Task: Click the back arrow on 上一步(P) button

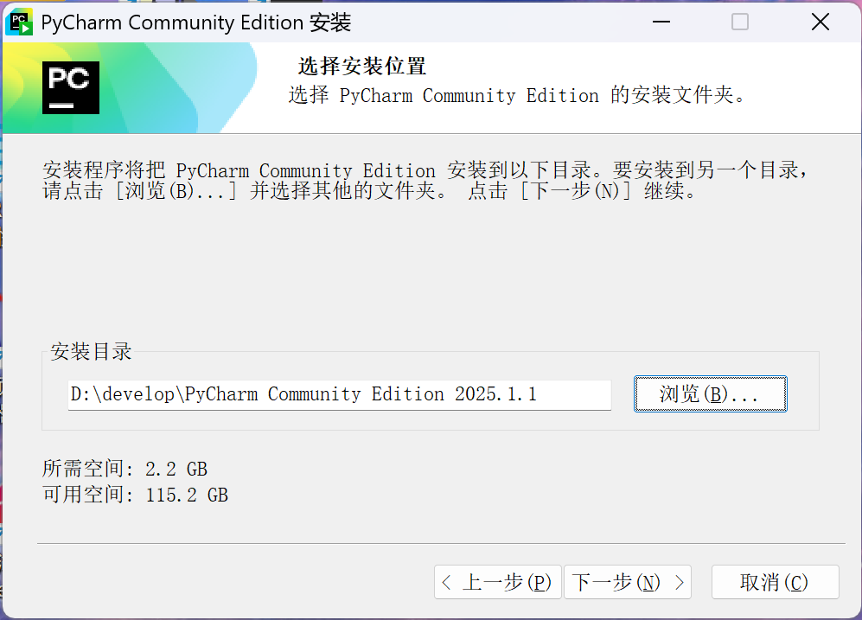Action: pos(448,582)
